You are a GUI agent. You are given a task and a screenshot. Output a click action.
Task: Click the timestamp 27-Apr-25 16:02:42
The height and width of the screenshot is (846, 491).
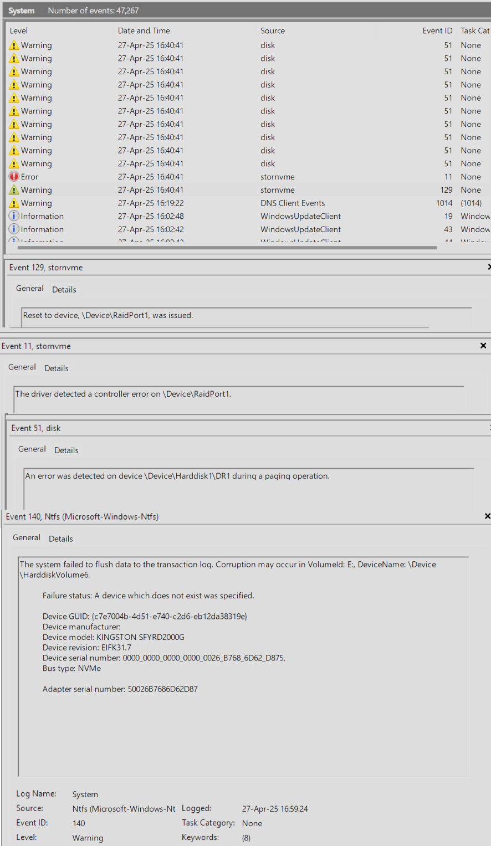[x=151, y=229]
